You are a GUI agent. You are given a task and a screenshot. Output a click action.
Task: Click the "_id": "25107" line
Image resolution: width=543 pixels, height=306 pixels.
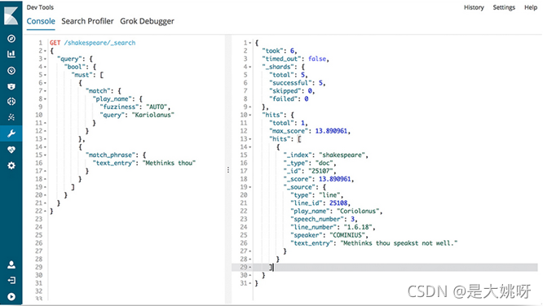pyautogui.click(x=310, y=171)
